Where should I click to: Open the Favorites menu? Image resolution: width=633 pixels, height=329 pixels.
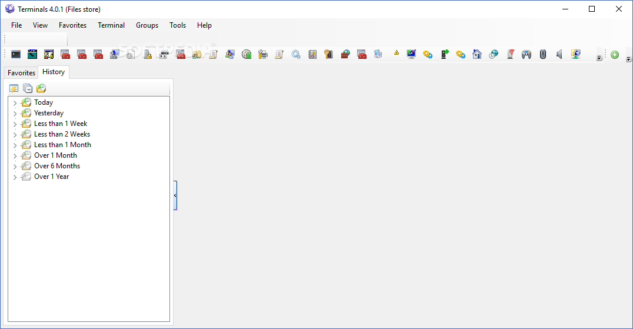pyautogui.click(x=73, y=25)
